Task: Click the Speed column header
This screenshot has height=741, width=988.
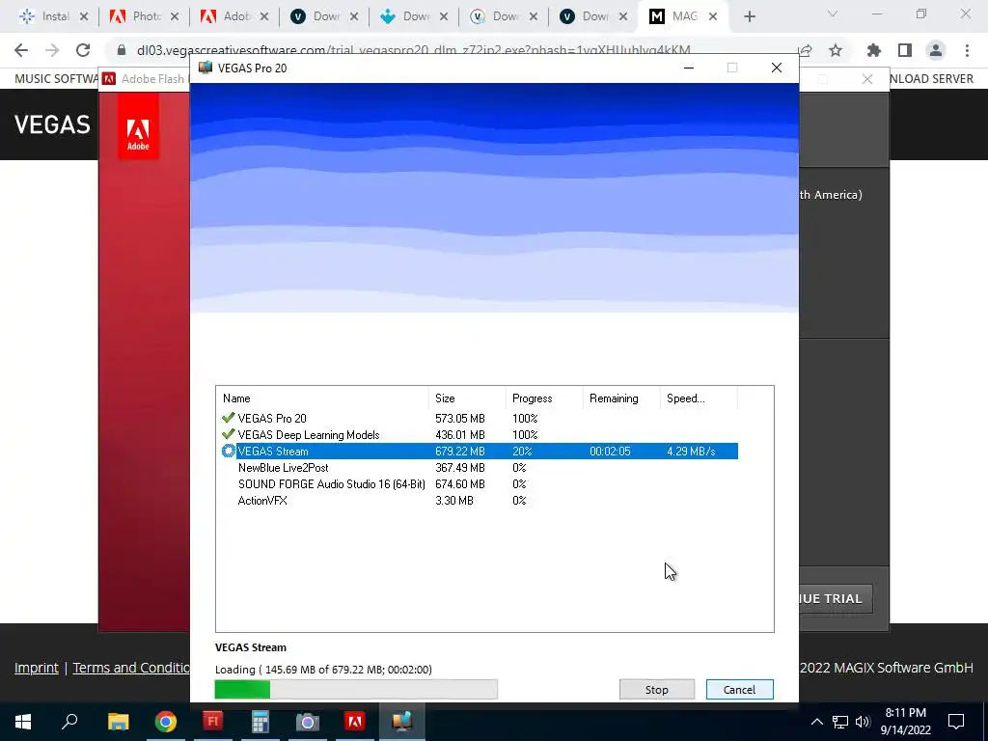Action: tap(699, 398)
